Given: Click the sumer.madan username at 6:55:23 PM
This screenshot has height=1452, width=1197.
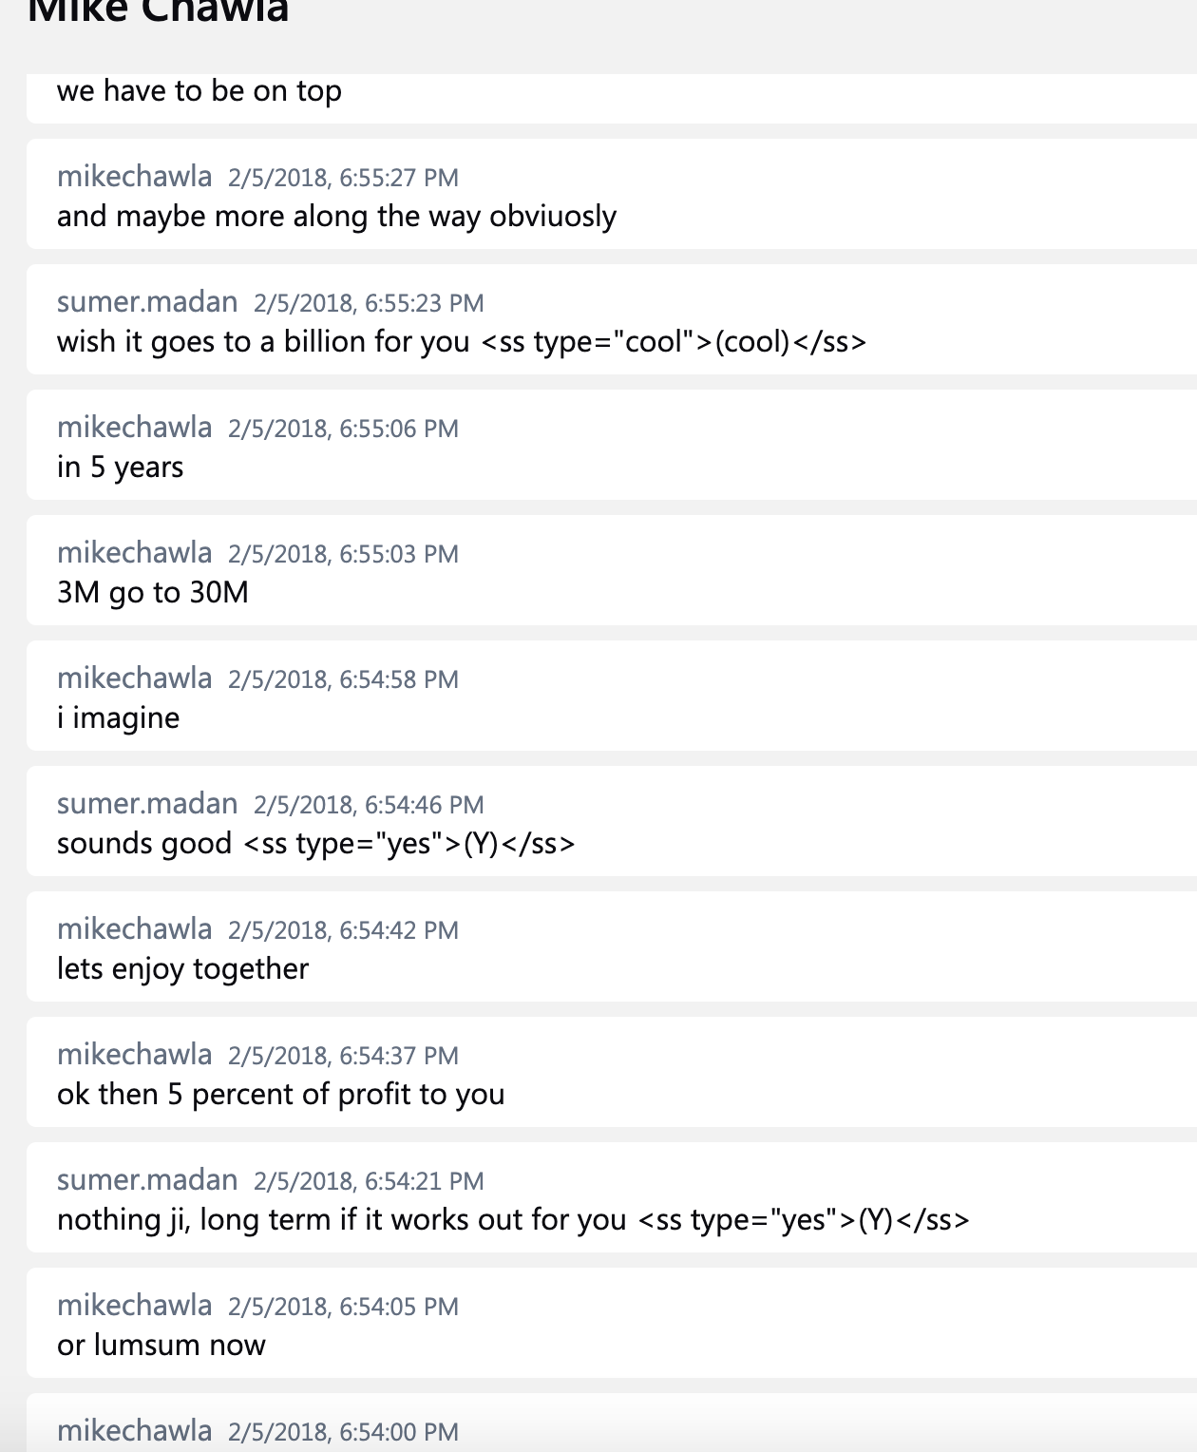Looking at the screenshot, I should coord(147,301).
